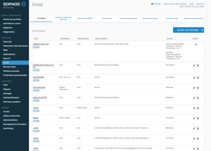The width and height of the screenshot is (211, 151).
Task: Open Sauvegarde & Firmware in sidebar
Action: click(15, 124)
